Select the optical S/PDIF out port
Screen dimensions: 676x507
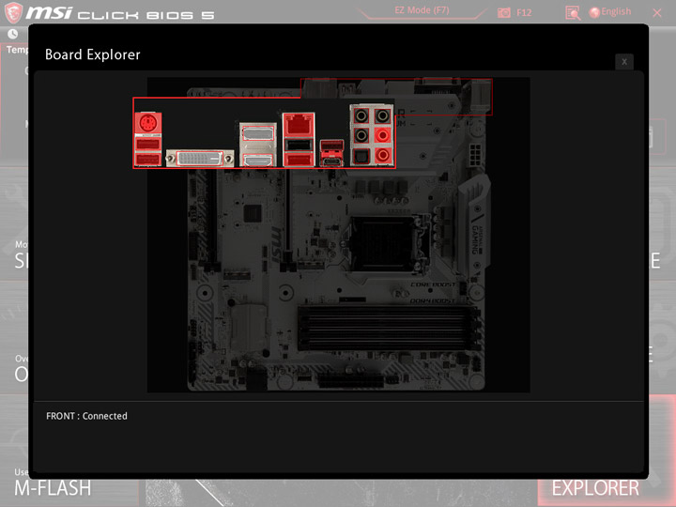(361, 156)
